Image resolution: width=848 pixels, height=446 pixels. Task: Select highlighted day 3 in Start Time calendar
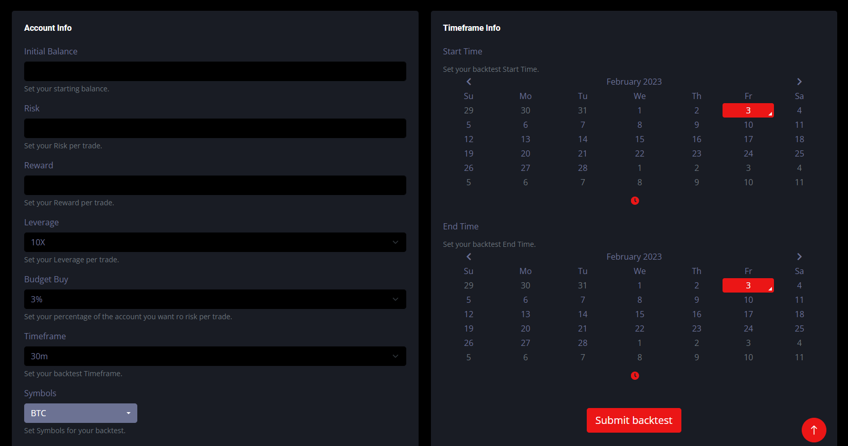[x=748, y=110]
